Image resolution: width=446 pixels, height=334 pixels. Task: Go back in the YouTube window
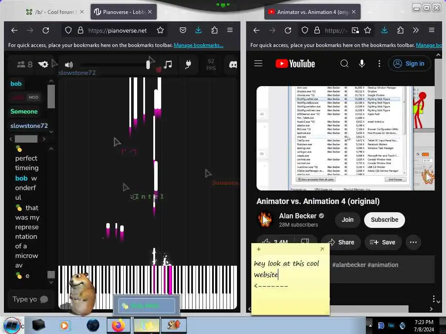point(256,30)
